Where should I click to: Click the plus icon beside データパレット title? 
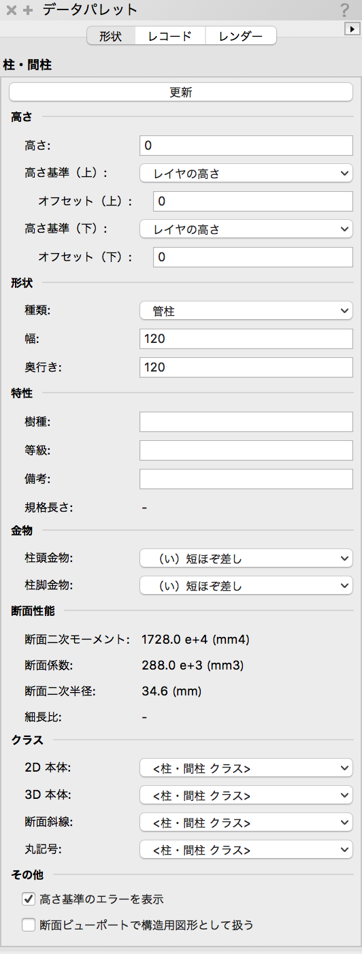pyautogui.click(x=28, y=10)
